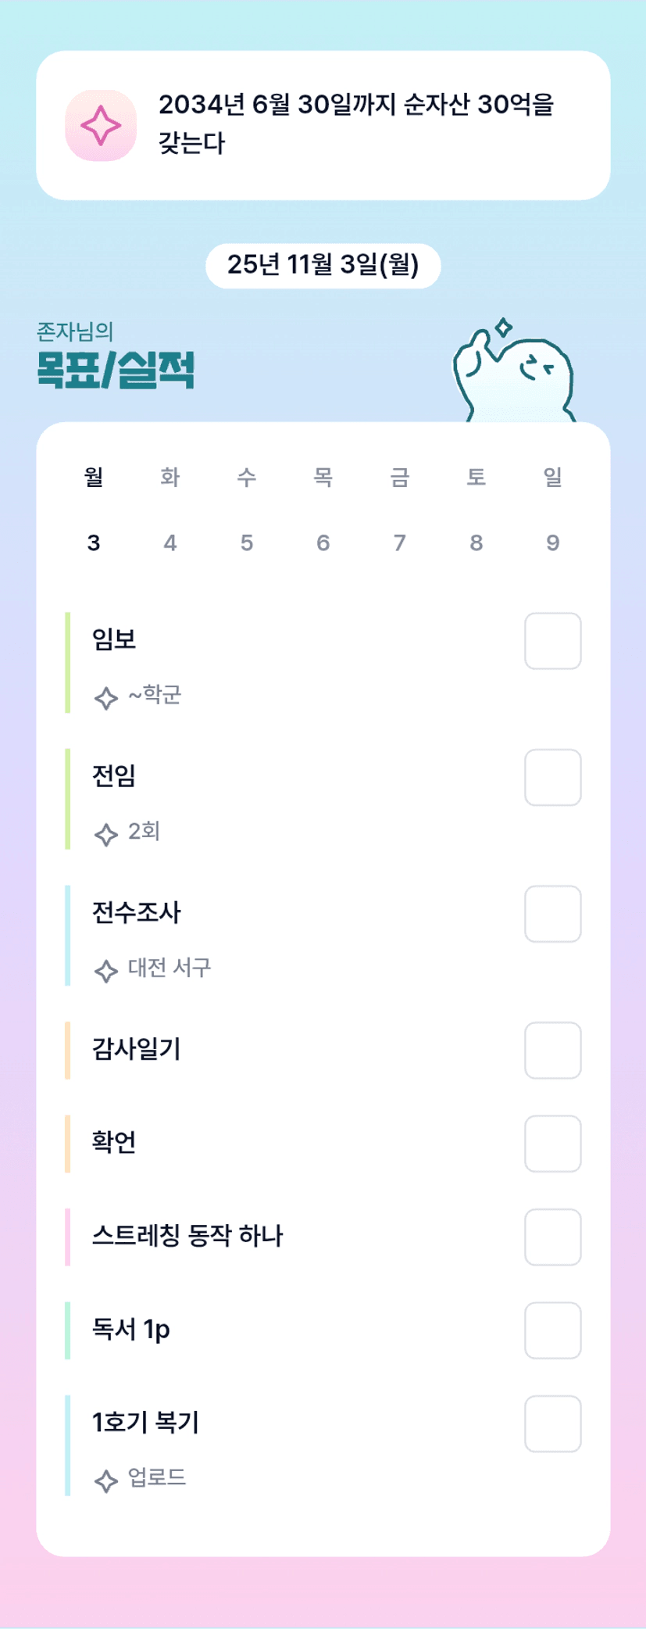646x1629 pixels.
Task: Select Tuesday the 4th
Action: click(170, 542)
